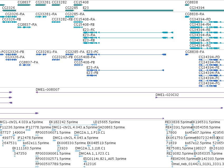Viewport: 224px width, 168px height.
Task: Select transcript CG3326-RB
Action: point(11,19)
